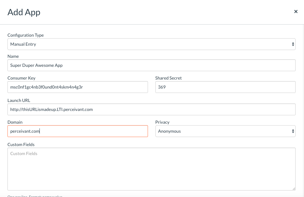Edit the Launch URL field
Image resolution: width=304 pixels, height=197 pixels.
pos(151,109)
